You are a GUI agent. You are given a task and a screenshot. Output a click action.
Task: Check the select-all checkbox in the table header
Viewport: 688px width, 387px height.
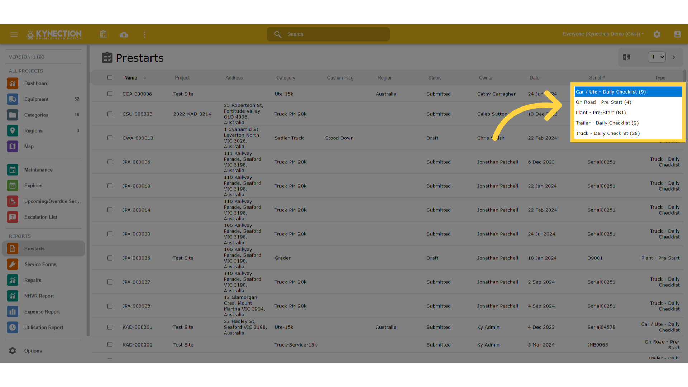click(110, 77)
